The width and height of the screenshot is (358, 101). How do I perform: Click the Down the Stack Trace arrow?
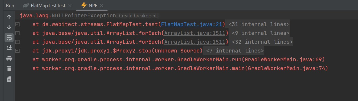[x=9, y=27]
